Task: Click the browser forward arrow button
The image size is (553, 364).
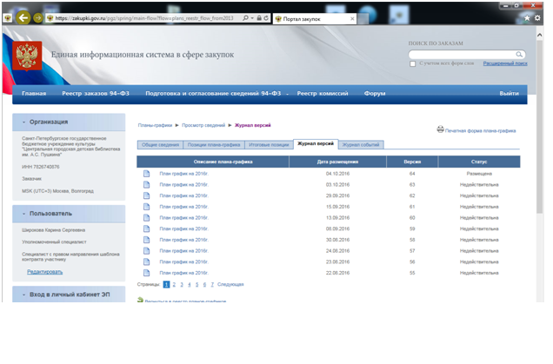Action: (x=37, y=17)
